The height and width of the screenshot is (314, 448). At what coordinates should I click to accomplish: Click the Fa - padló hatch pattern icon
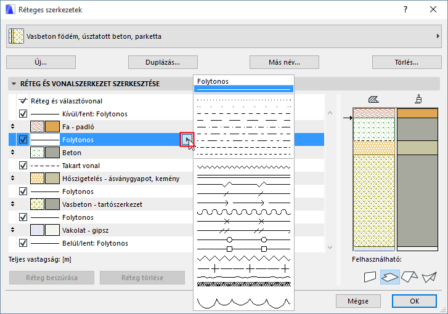click(x=37, y=127)
